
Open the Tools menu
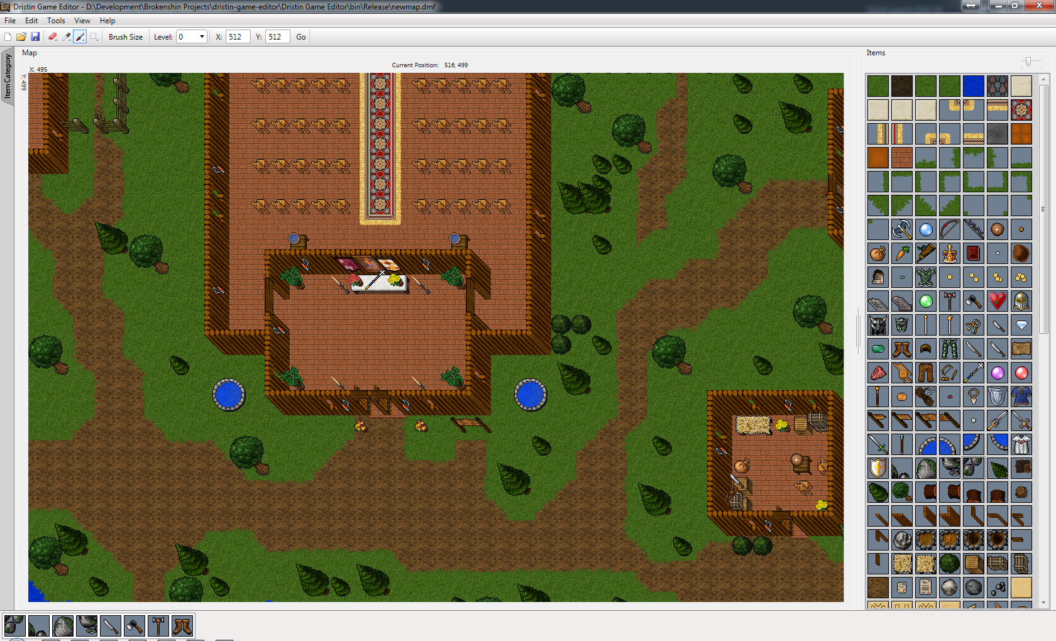[56, 21]
